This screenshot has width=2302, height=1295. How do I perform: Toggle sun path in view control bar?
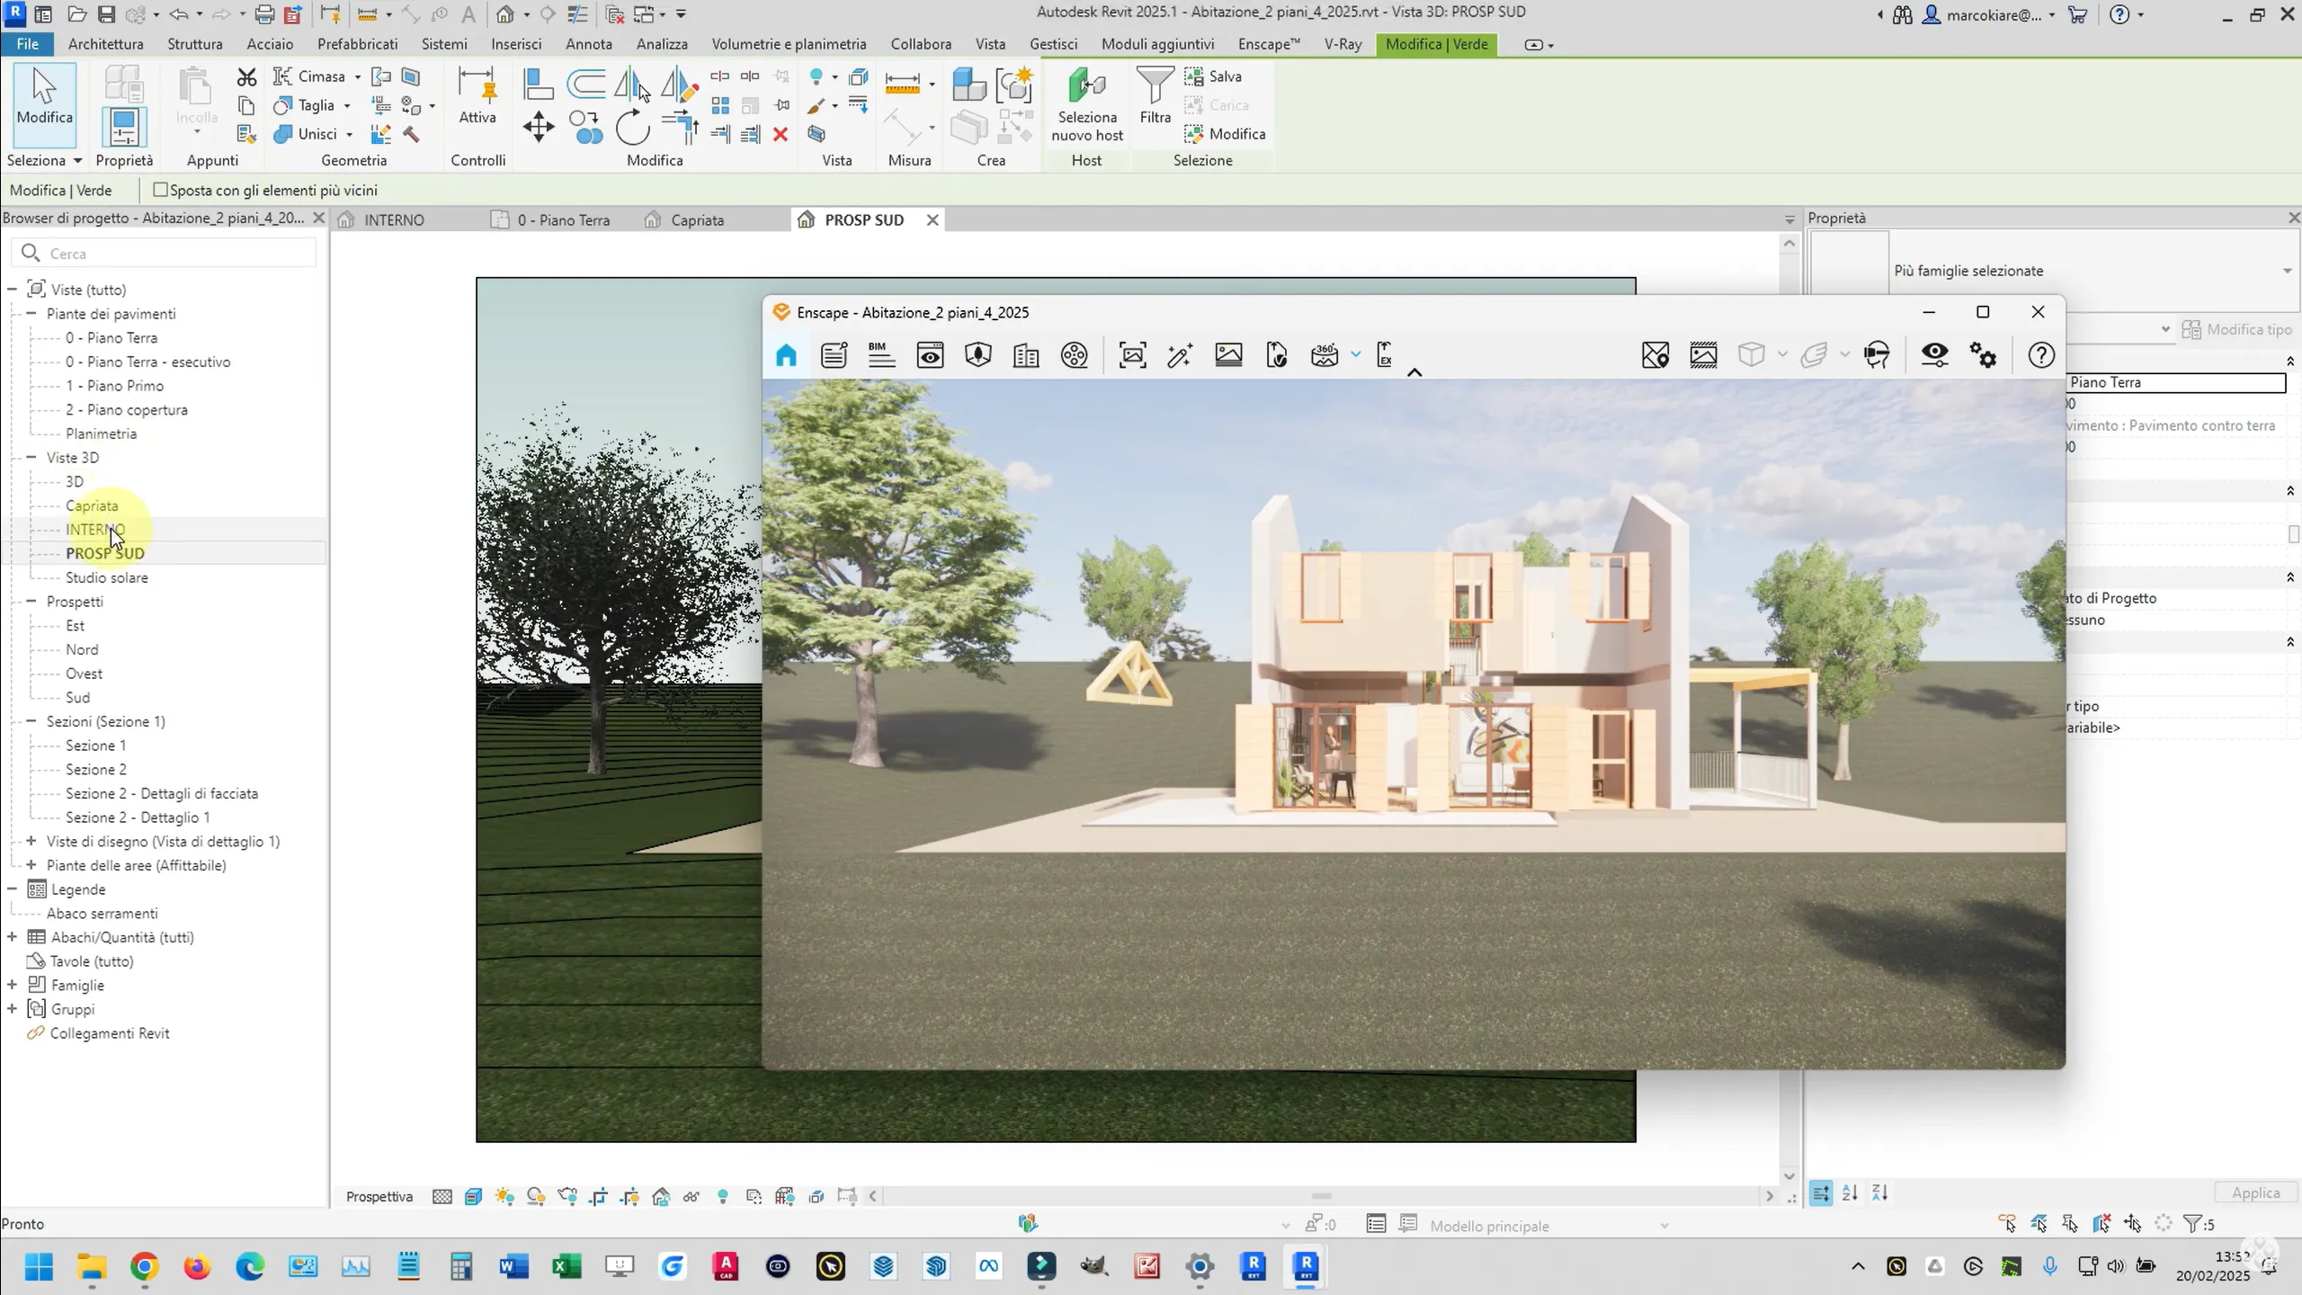(504, 1197)
